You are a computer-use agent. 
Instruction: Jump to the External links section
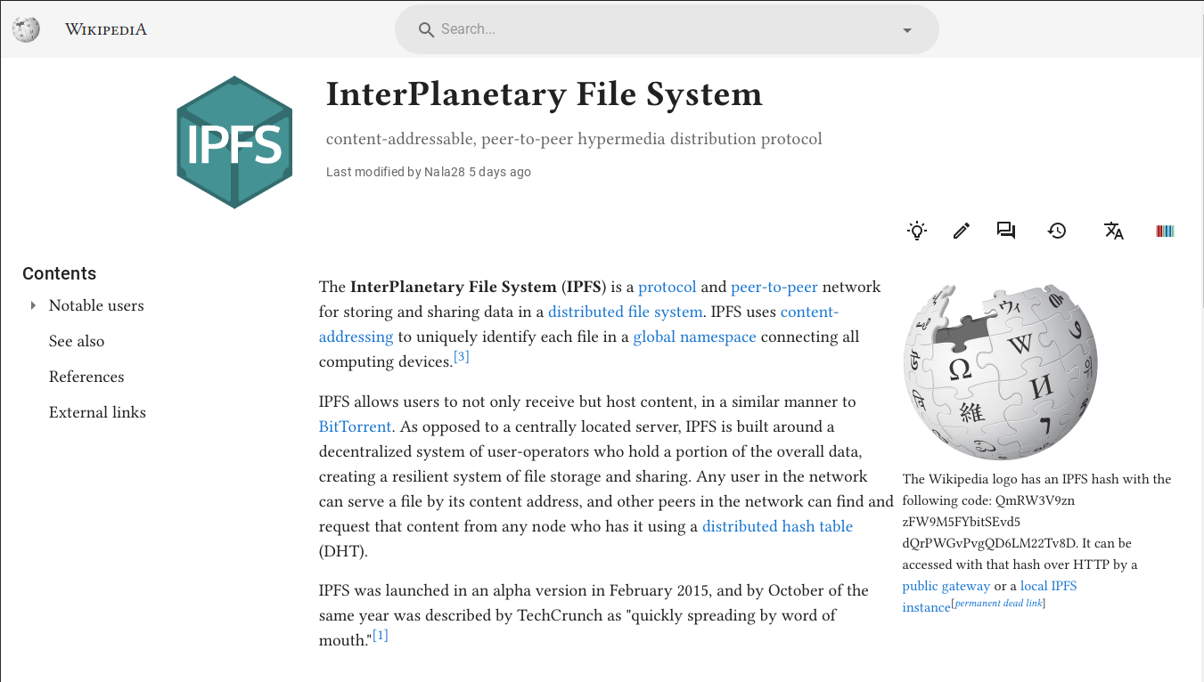97,412
